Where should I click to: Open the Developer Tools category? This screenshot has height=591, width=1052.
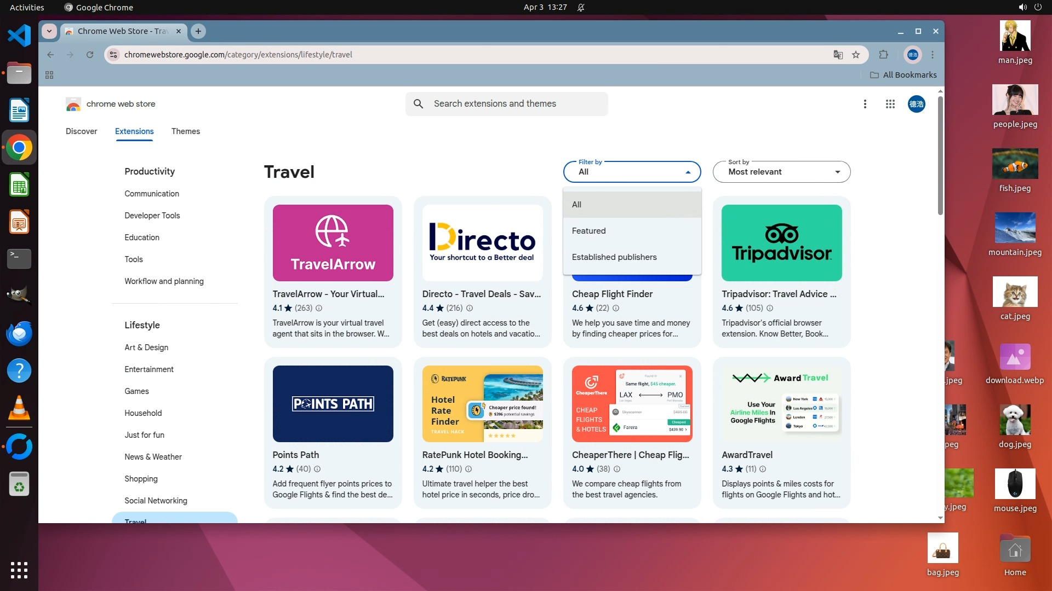(x=152, y=216)
